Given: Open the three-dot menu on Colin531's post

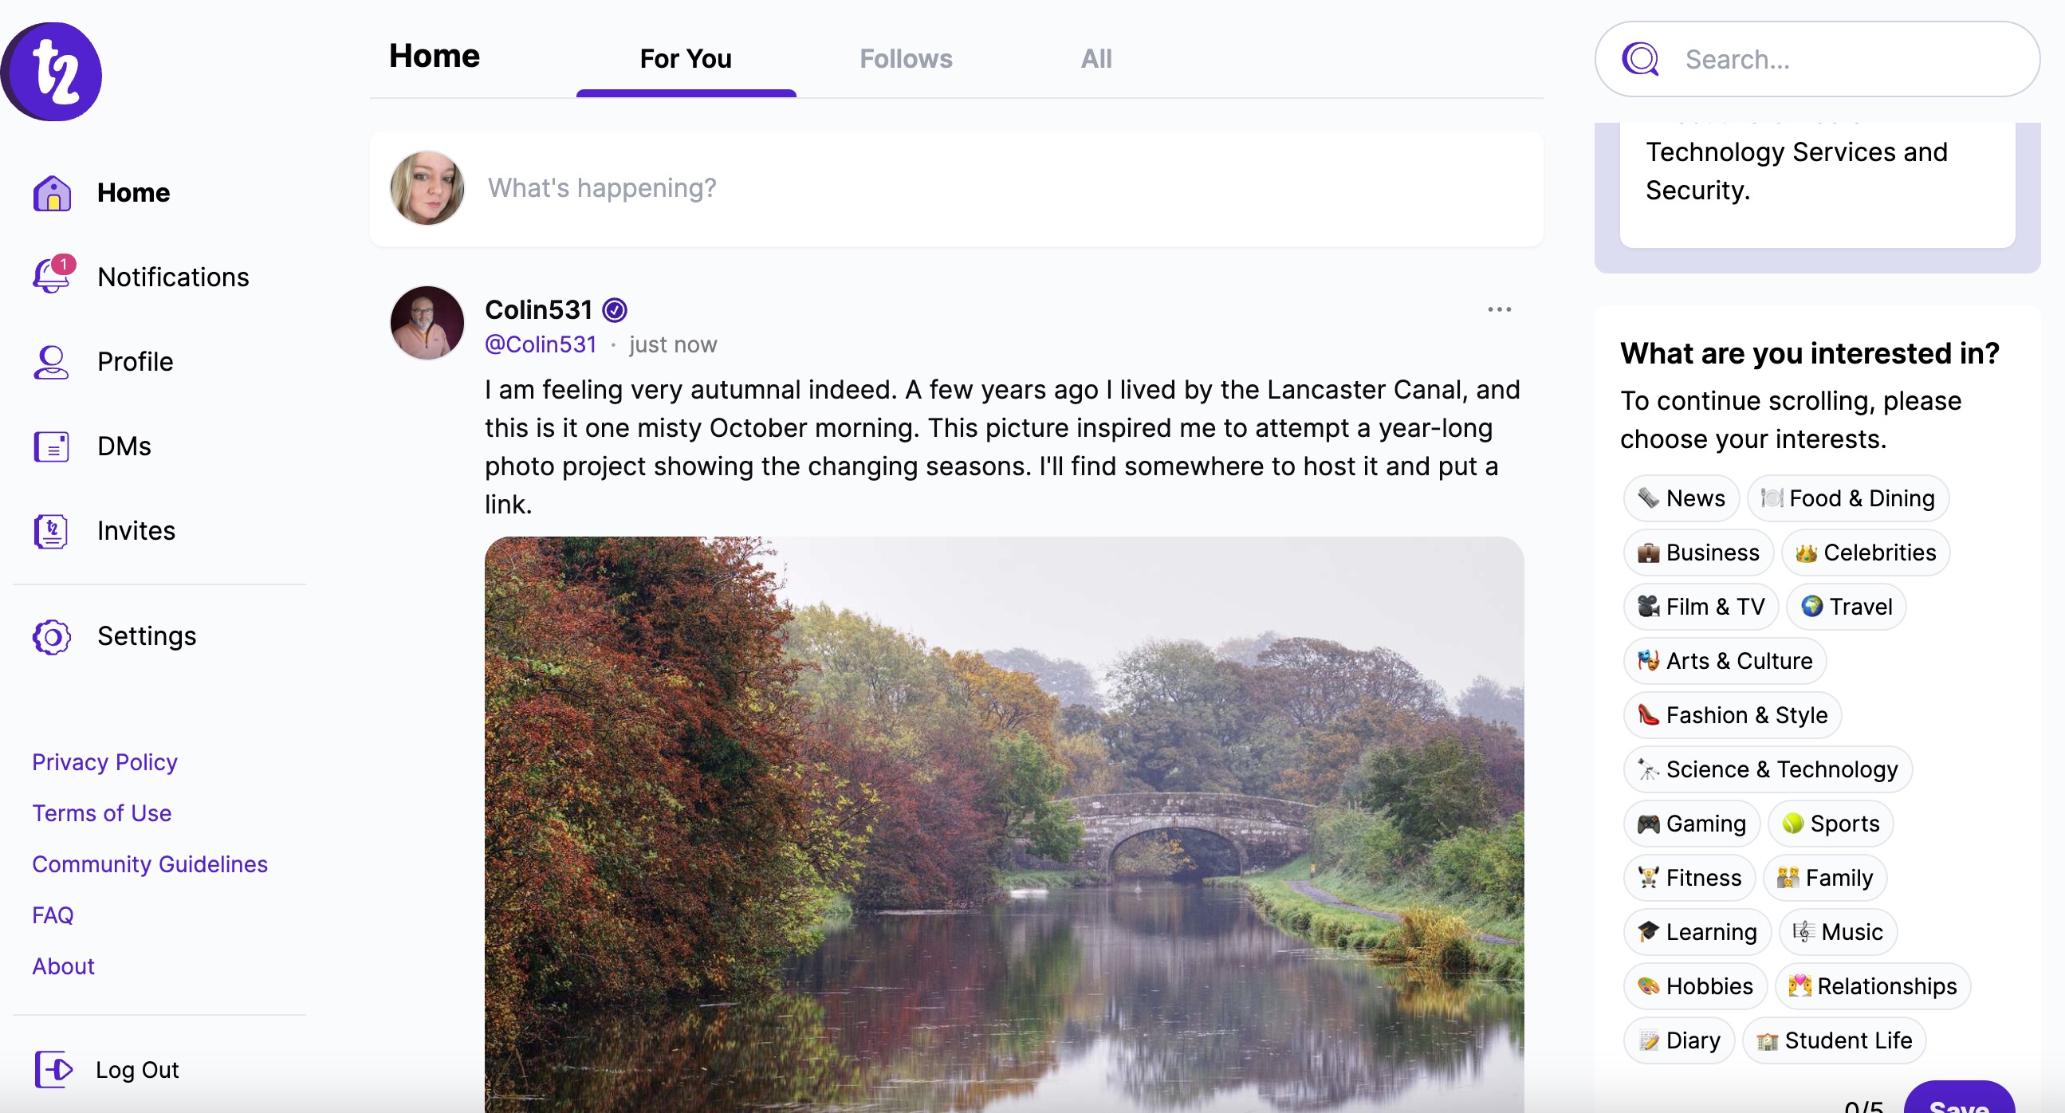Looking at the screenshot, I should pos(1499,309).
